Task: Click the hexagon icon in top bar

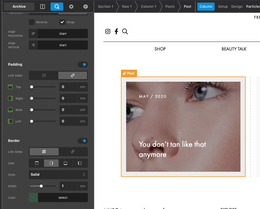Action: 85,7
